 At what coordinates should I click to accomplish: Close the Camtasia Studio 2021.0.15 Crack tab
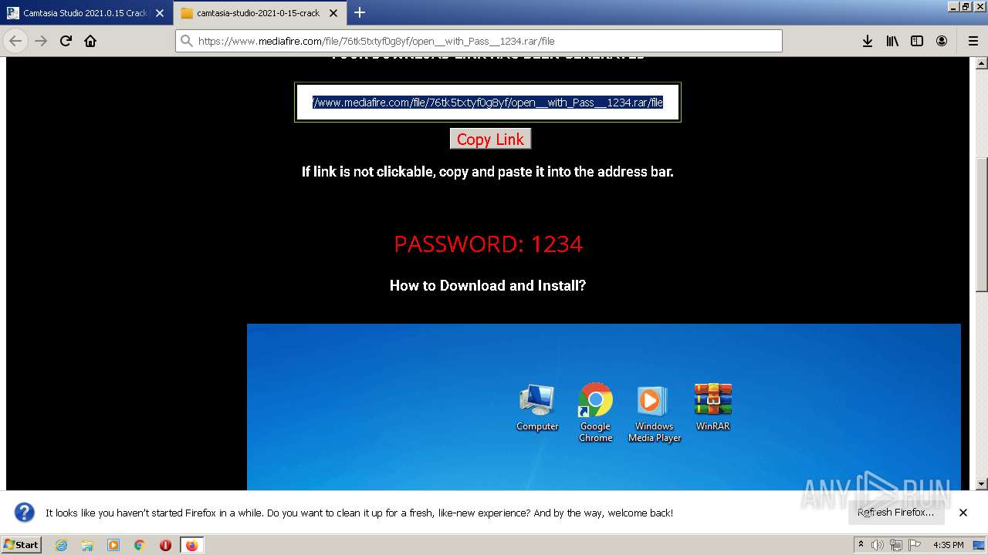tap(160, 13)
